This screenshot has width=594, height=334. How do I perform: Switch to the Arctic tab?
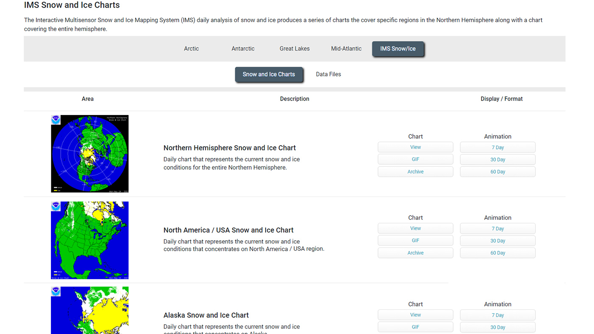tap(191, 49)
